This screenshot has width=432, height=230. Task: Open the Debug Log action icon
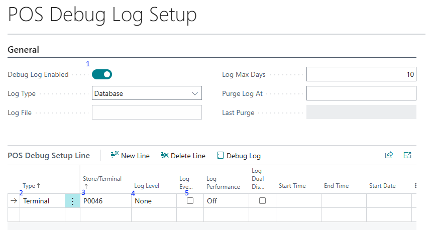(x=220, y=156)
